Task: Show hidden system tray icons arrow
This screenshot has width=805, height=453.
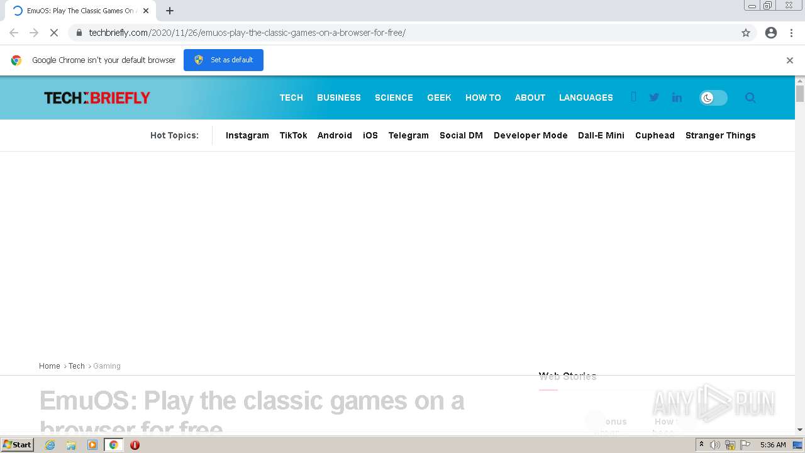Action: (x=701, y=445)
